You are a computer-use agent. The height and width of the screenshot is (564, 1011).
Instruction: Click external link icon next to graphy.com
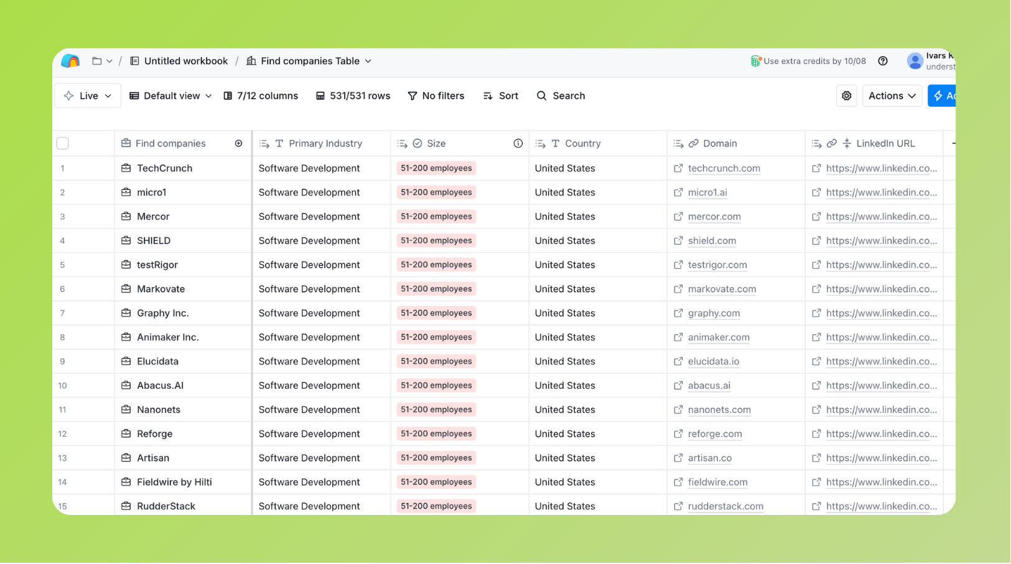click(x=678, y=313)
